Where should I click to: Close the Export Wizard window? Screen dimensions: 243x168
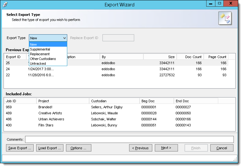tap(231, 3)
